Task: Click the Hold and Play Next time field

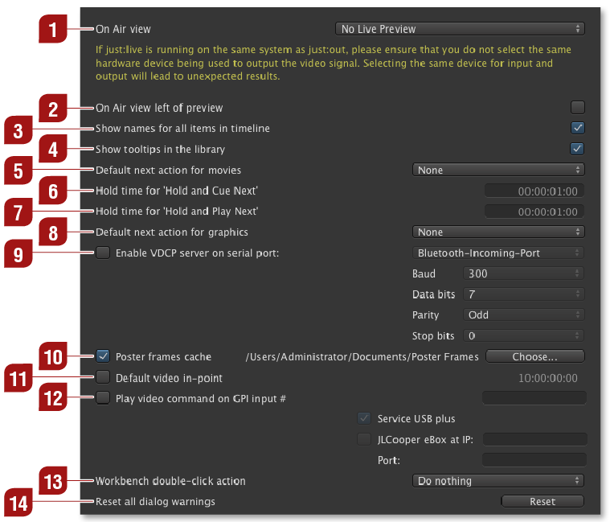Action: (534, 212)
